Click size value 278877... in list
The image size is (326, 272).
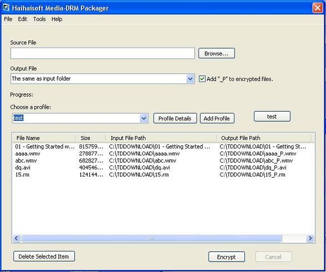[x=91, y=154]
